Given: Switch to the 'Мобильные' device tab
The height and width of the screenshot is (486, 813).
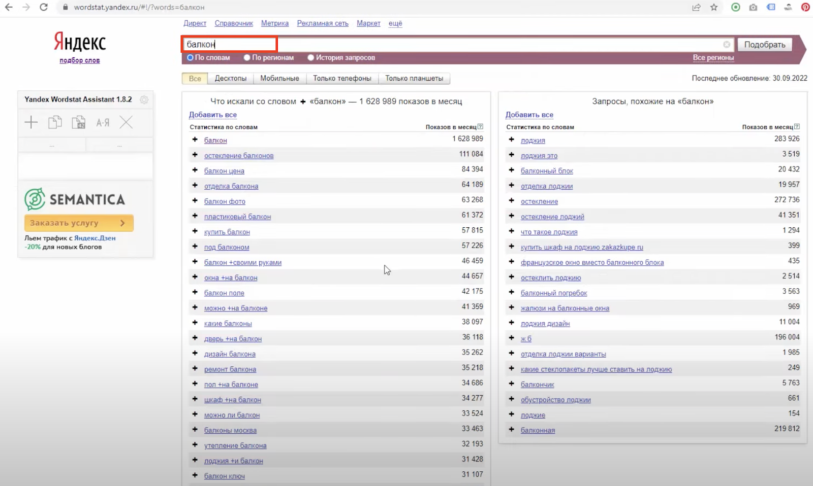Looking at the screenshot, I should [x=279, y=79].
